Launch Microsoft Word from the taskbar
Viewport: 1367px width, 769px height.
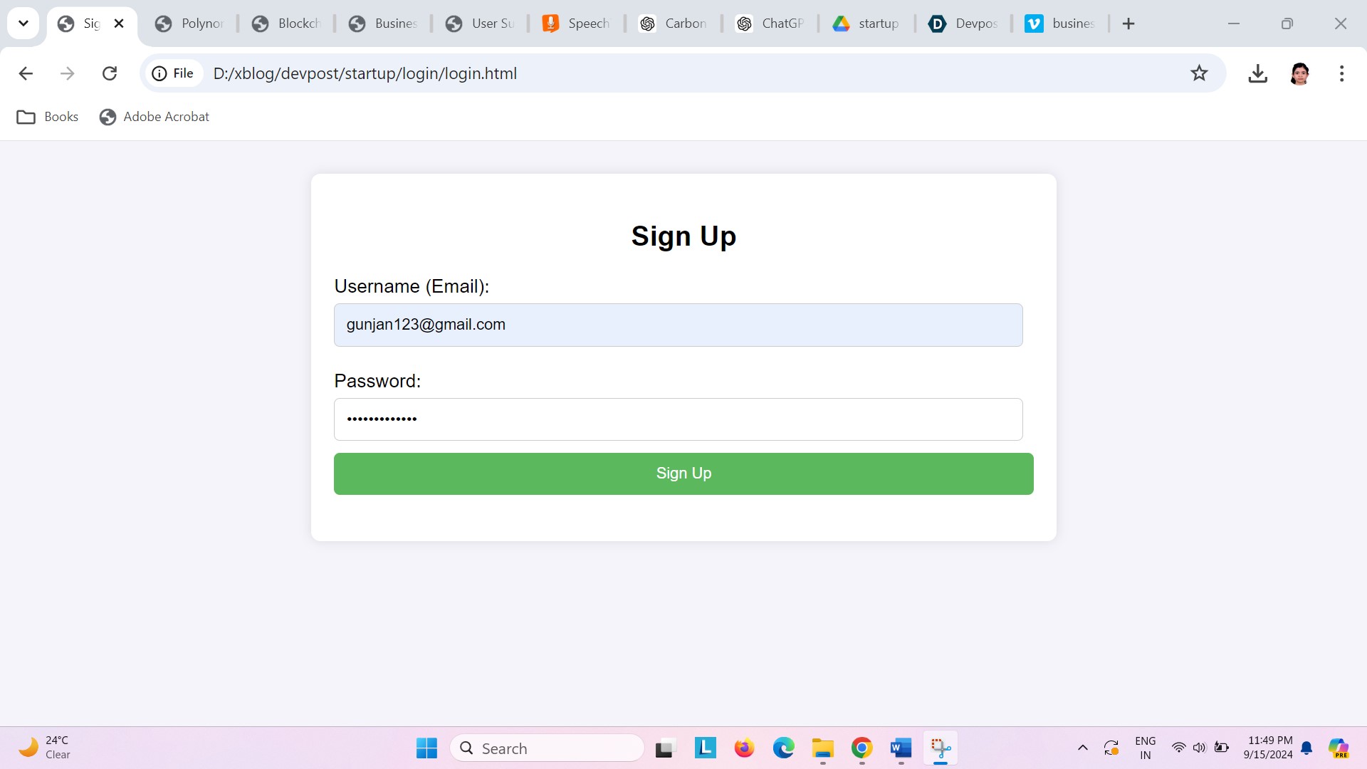tap(901, 748)
